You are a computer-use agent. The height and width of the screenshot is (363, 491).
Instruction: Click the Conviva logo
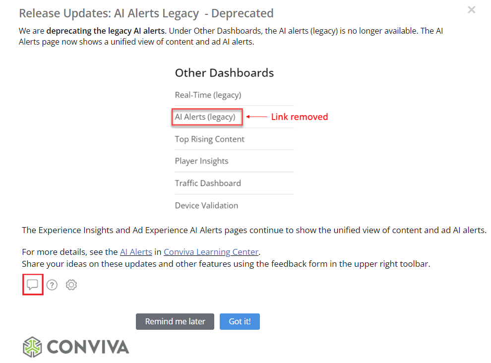pyautogui.click(x=33, y=347)
